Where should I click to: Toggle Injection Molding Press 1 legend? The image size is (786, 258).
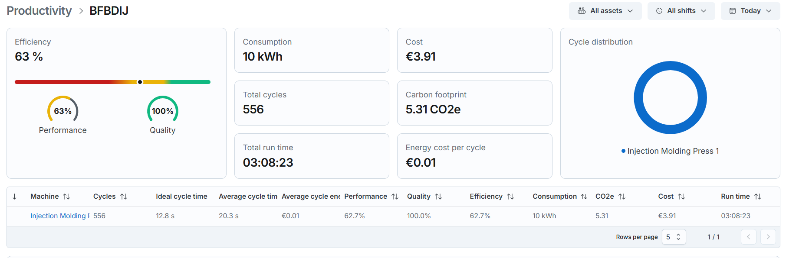[x=670, y=151]
